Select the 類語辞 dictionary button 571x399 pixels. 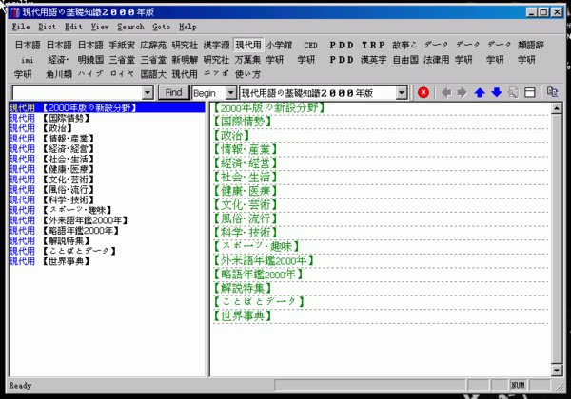[531, 45]
